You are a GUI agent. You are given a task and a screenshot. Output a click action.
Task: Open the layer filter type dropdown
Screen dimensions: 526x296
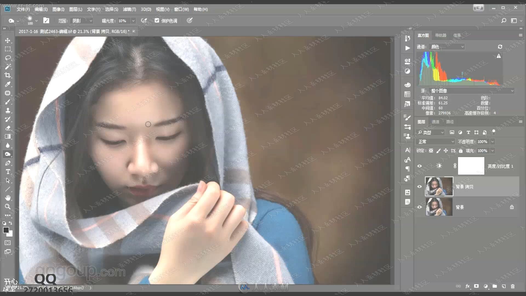point(430,133)
